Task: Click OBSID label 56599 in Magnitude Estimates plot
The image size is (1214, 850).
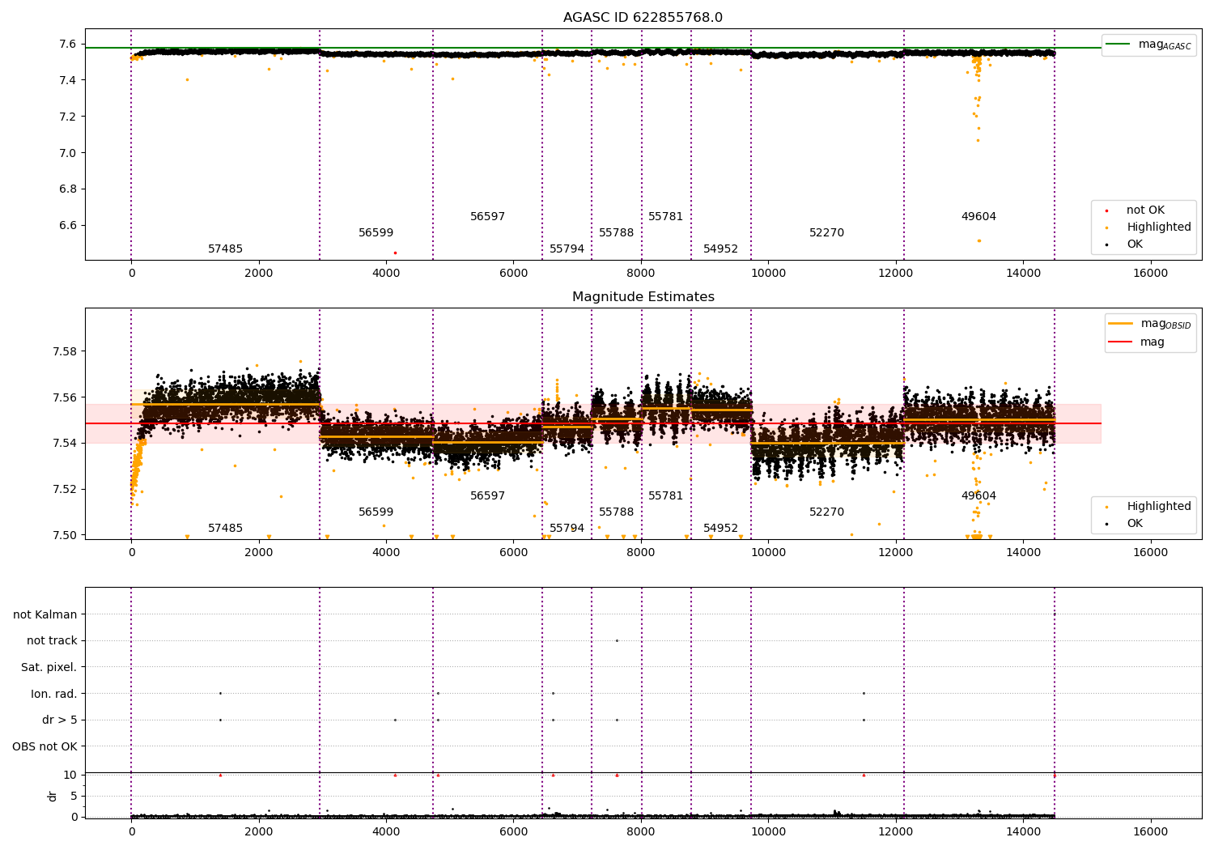Action: coord(376,512)
